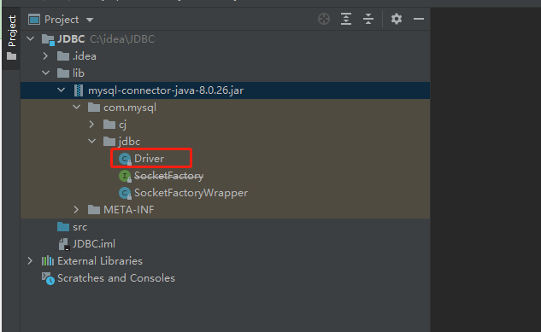The width and height of the screenshot is (541, 332).
Task: Click the SocketFactory interface icon
Action: tap(125, 176)
